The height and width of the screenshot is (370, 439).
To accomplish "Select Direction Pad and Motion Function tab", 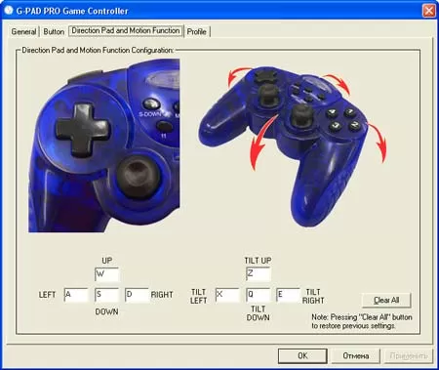I will point(126,30).
